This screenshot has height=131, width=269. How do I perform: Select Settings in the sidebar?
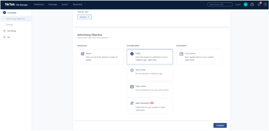pos(10,25)
